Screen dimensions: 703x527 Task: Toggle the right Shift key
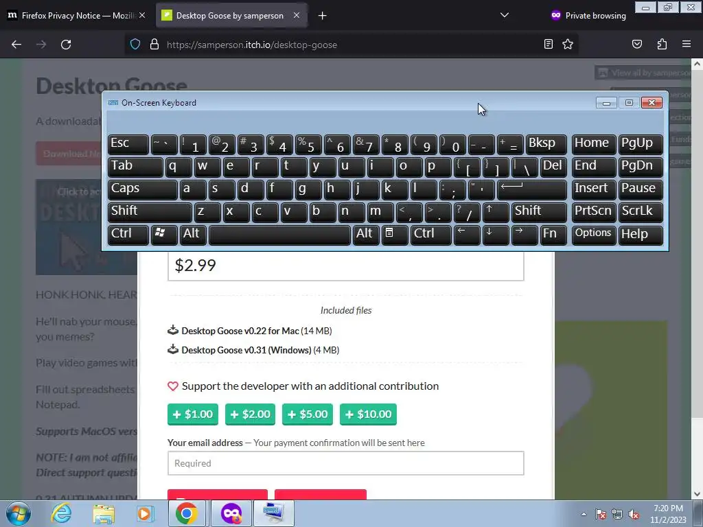(539, 211)
